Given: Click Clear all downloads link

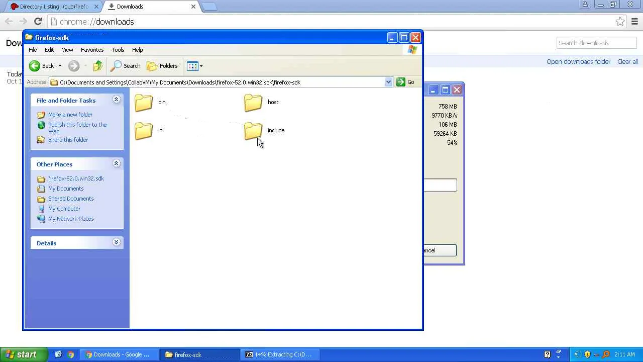Looking at the screenshot, I should [x=627, y=61].
